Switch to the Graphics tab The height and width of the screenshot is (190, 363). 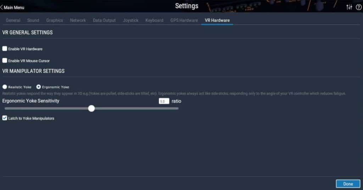[x=54, y=20]
